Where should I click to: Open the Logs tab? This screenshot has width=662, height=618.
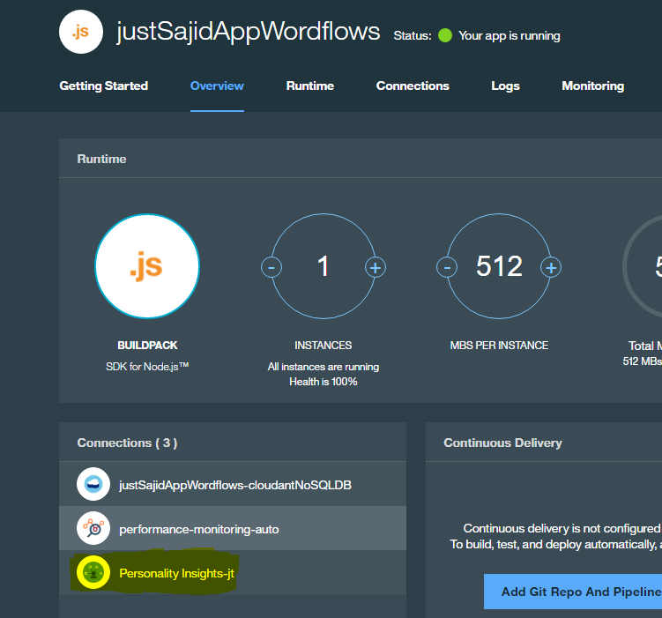pos(505,86)
